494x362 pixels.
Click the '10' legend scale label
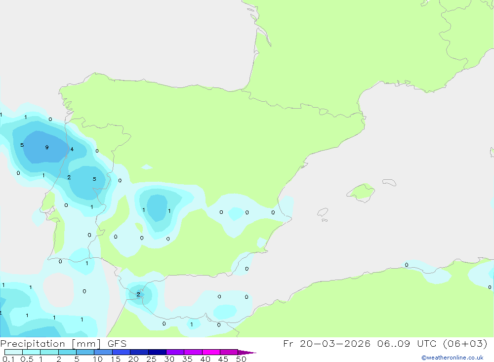point(98,359)
